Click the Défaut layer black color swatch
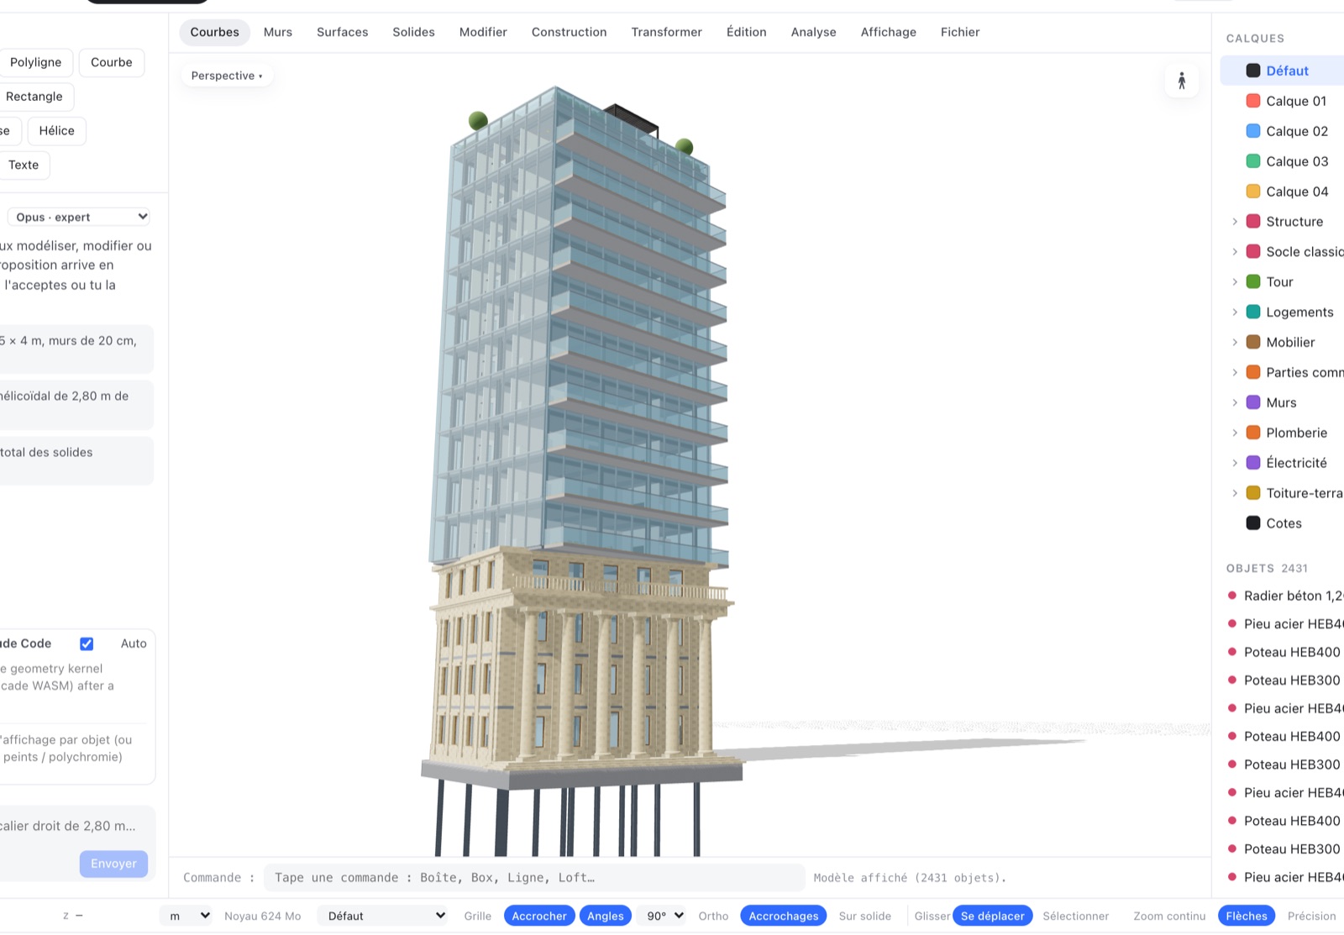1344x935 pixels. (1252, 71)
